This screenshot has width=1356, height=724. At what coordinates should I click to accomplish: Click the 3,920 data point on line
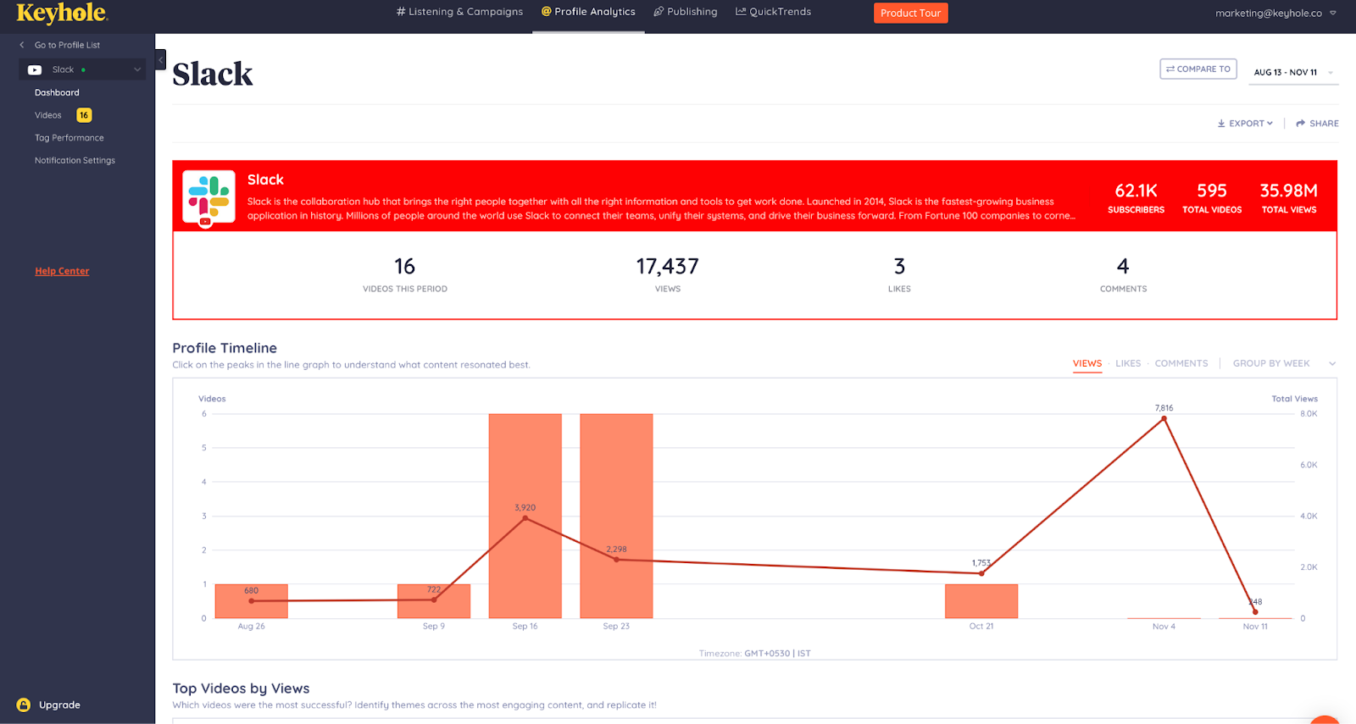point(525,518)
